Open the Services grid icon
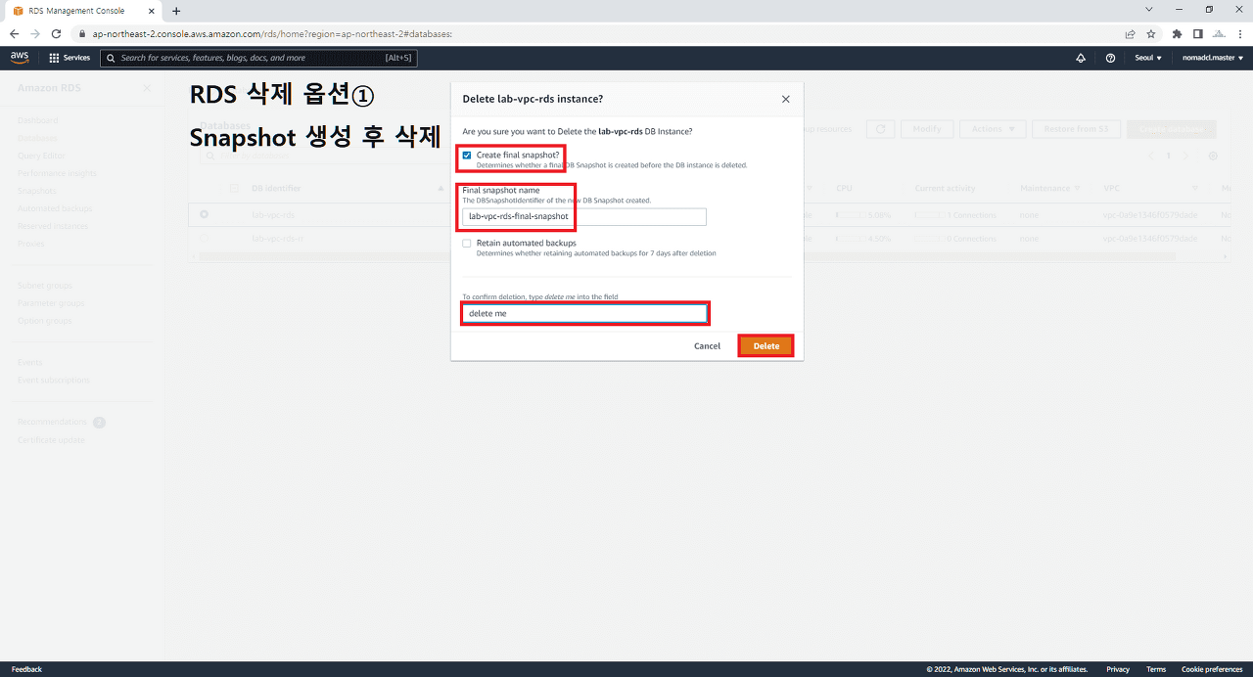This screenshot has width=1253, height=677. (x=54, y=58)
